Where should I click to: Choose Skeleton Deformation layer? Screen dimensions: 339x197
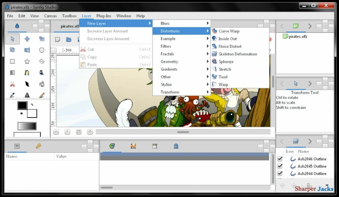point(240,54)
